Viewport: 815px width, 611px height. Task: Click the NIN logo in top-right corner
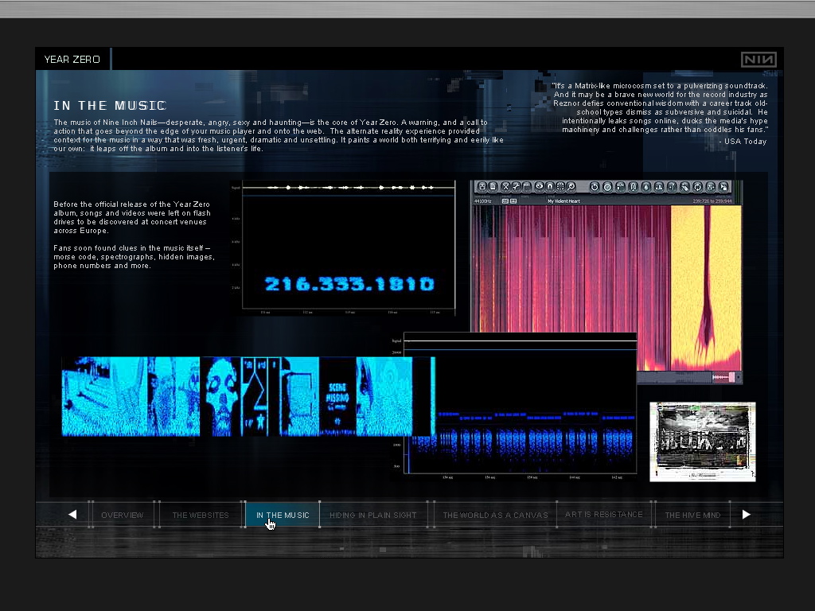(x=758, y=60)
